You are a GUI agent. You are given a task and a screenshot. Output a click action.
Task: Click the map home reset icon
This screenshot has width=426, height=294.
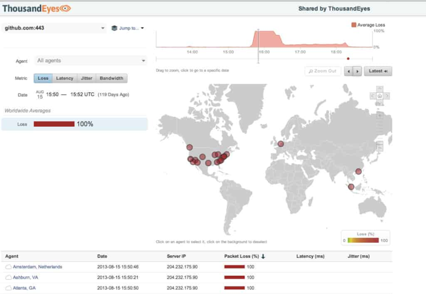[380, 95]
